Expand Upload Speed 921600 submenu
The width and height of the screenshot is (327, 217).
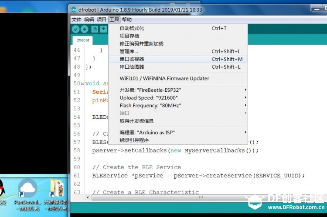coord(178,97)
